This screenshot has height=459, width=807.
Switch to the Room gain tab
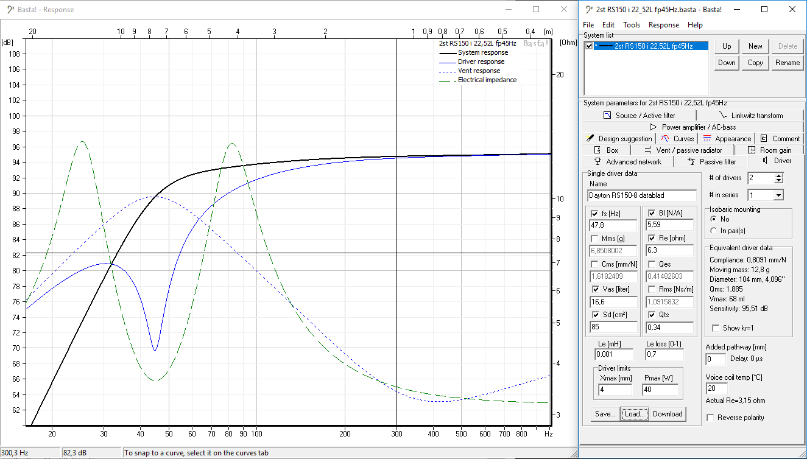[769, 150]
